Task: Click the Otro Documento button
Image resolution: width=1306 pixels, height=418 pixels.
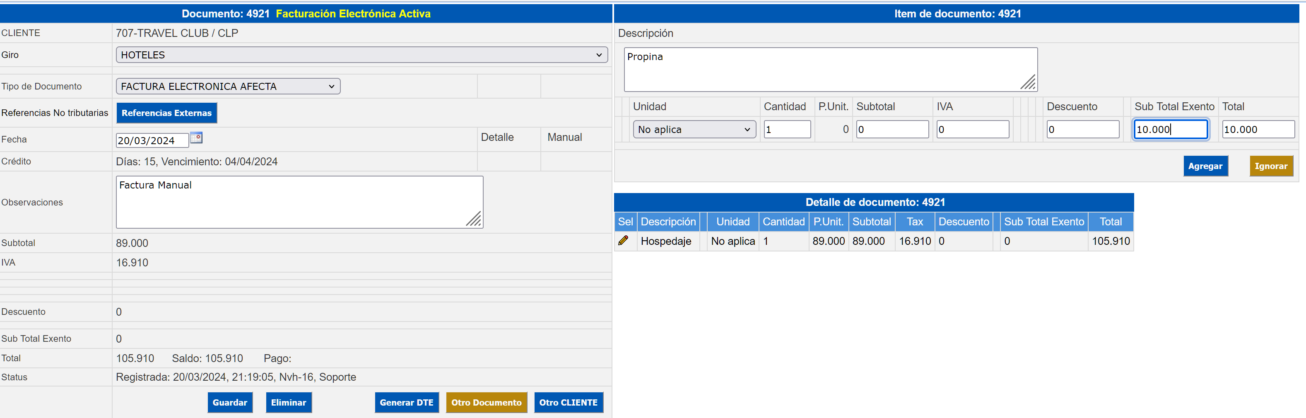Action: [487, 402]
